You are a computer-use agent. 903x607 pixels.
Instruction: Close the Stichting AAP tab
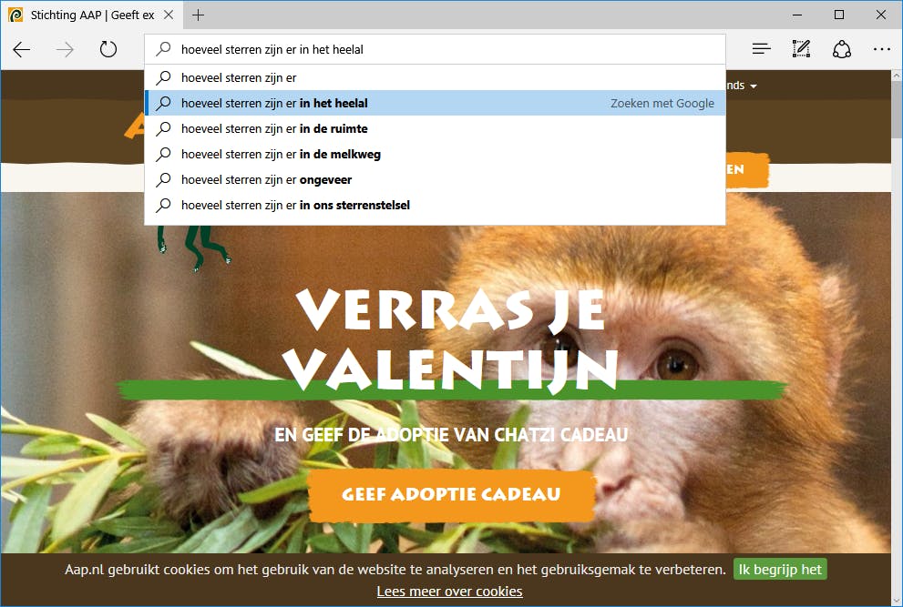coord(169,15)
